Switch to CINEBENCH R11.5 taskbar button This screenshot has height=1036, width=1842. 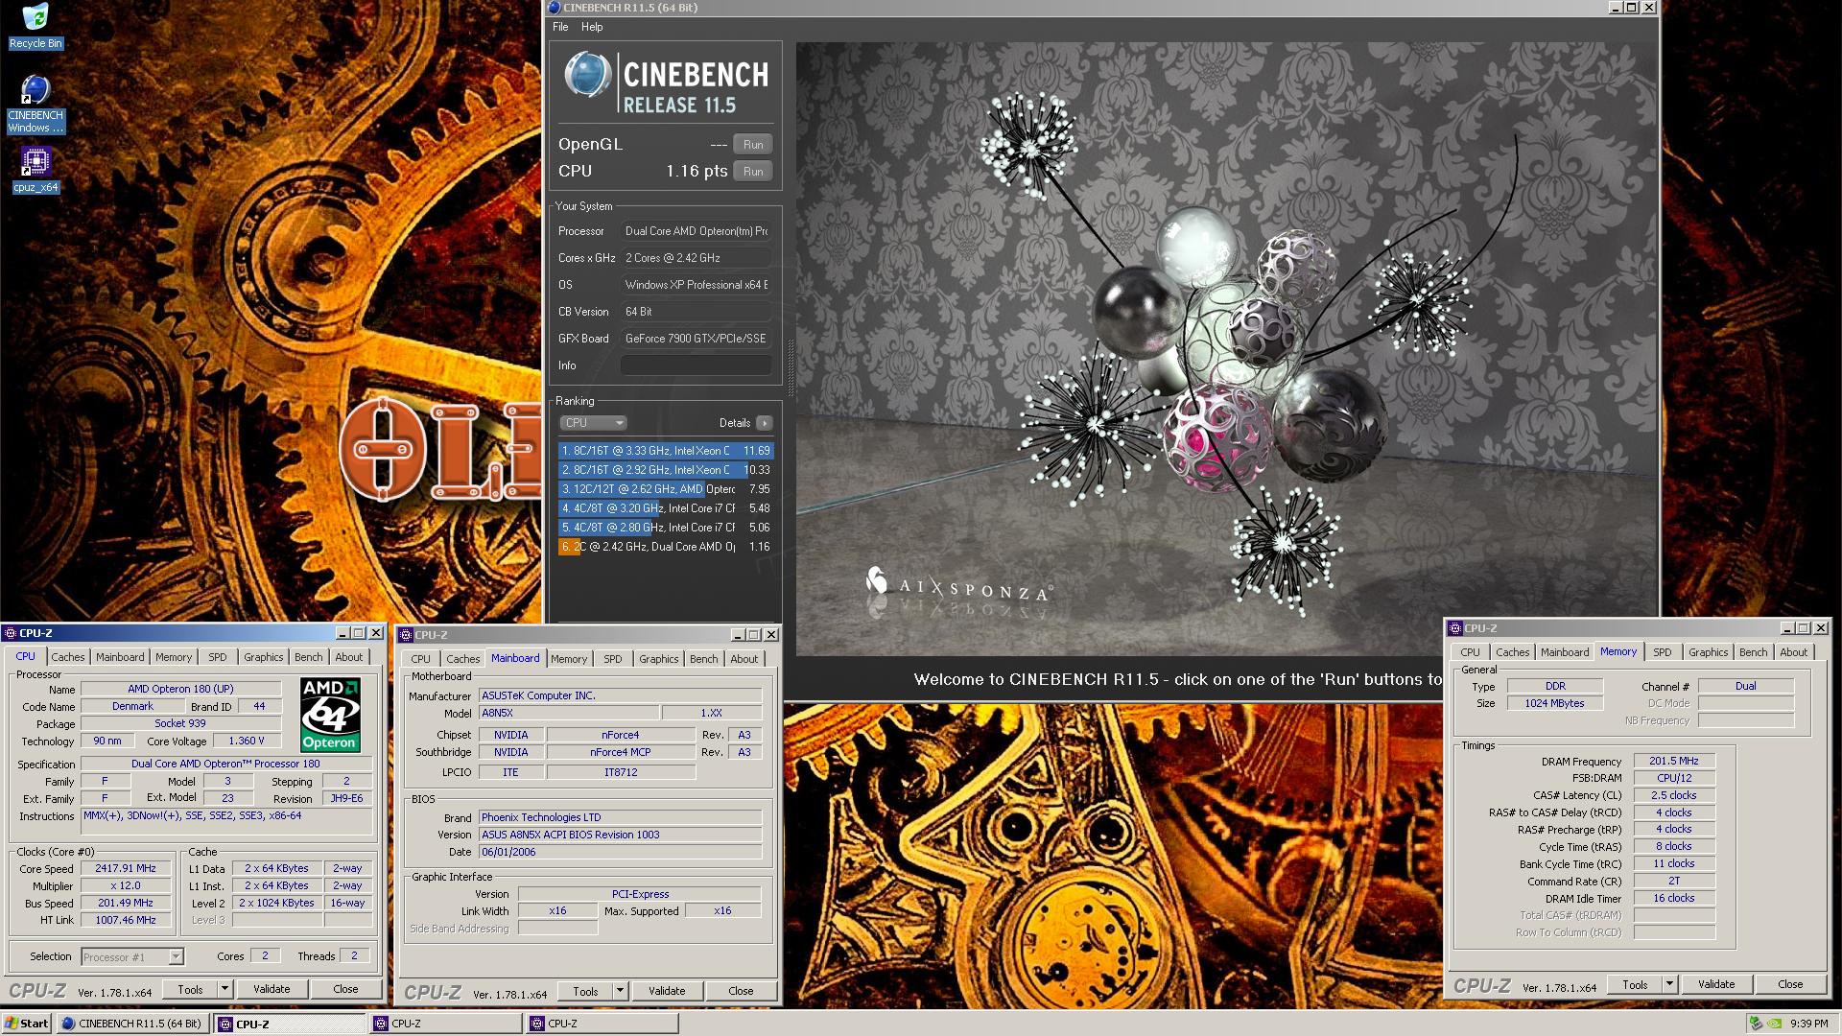(x=132, y=1024)
